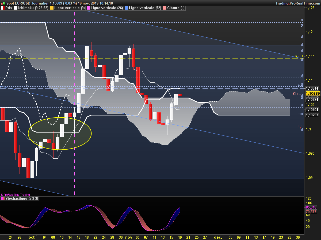Viewport: 321px width, 240px height.
Task: Click the 70,577 stochastic value tag
Action: coord(311,212)
